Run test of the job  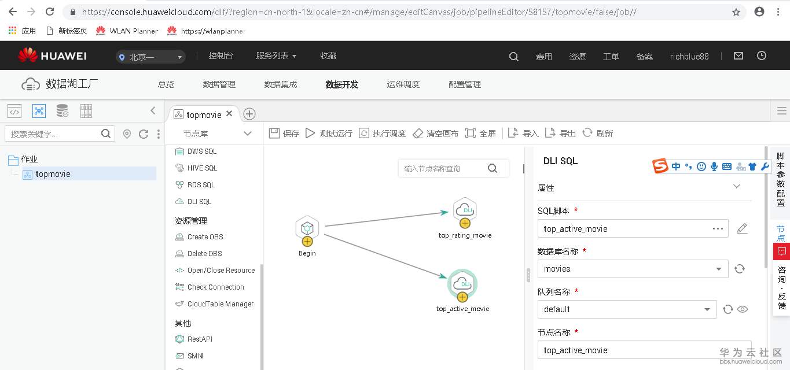pos(329,133)
